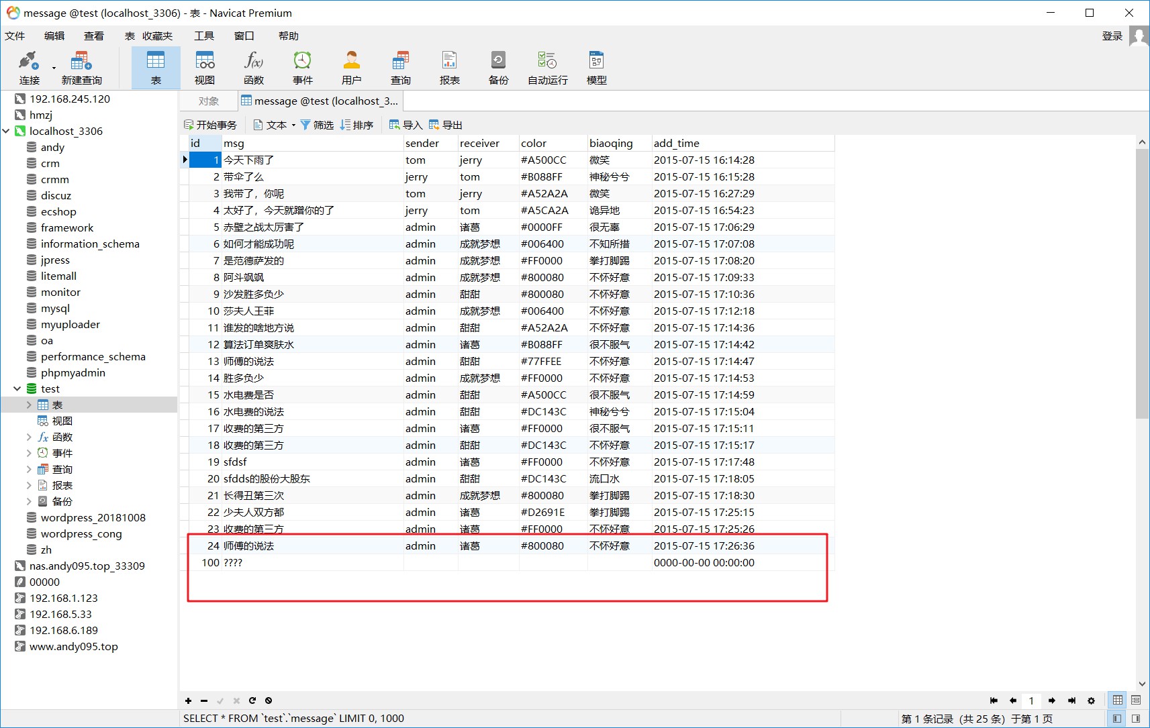Add a new record with the plus icon
Screen dimensions: 1150x728
(x=188, y=700)
